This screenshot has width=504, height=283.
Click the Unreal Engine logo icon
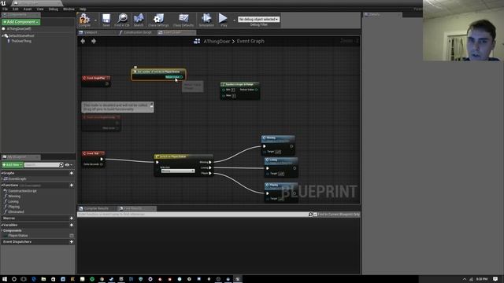click(x=3, y=3)
